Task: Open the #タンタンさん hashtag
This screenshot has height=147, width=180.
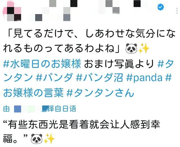Action: pyautogui.click(x=100, y=92)
